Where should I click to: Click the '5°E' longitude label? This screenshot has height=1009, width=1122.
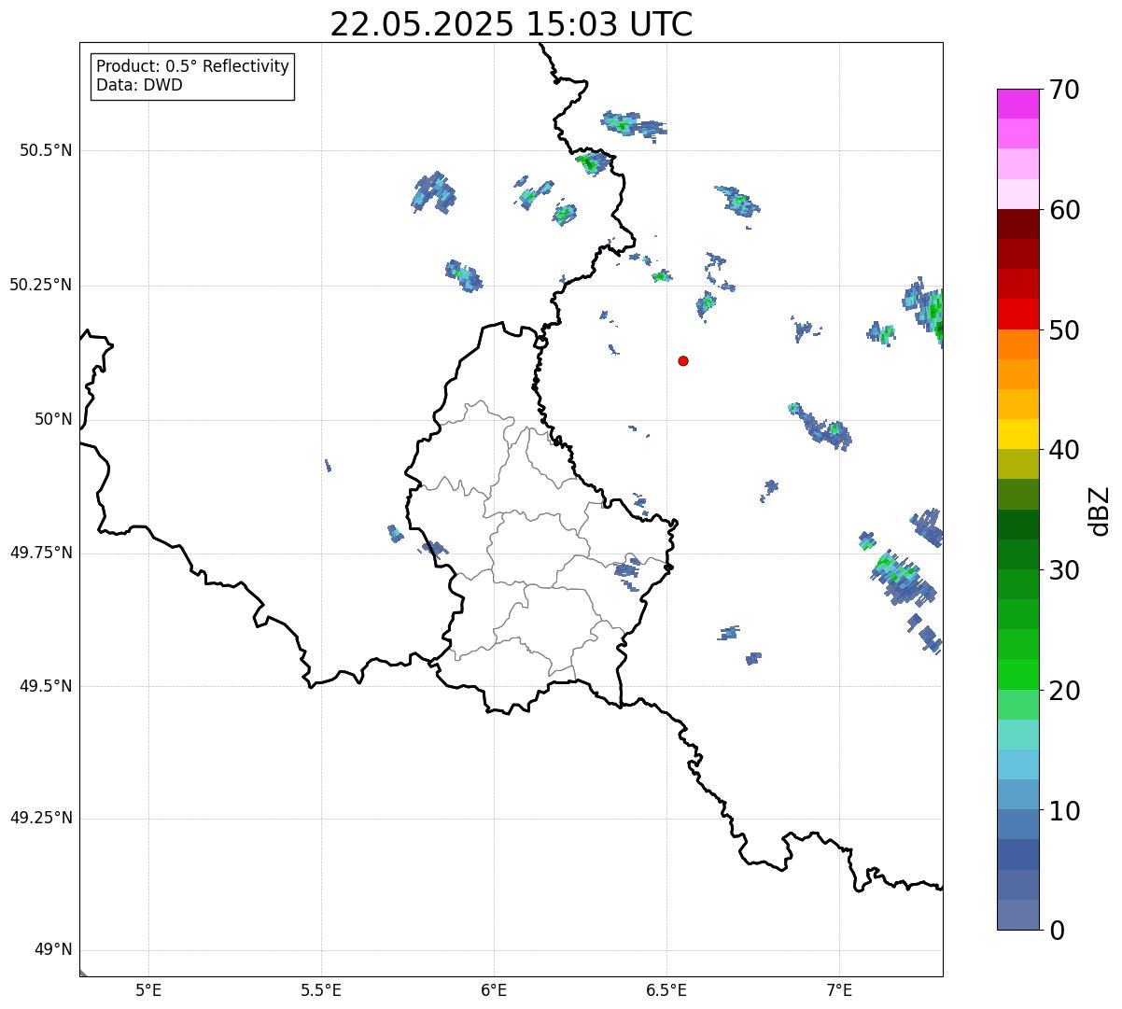point(148,991)
